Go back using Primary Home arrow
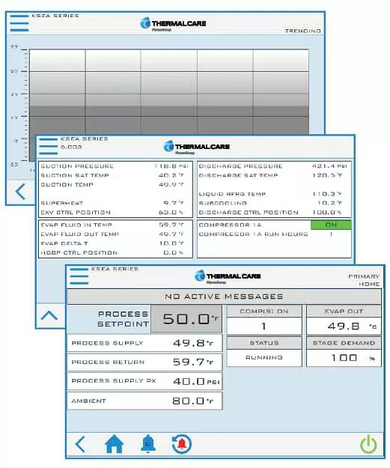 pyautogui.click(x=80, y=444)
